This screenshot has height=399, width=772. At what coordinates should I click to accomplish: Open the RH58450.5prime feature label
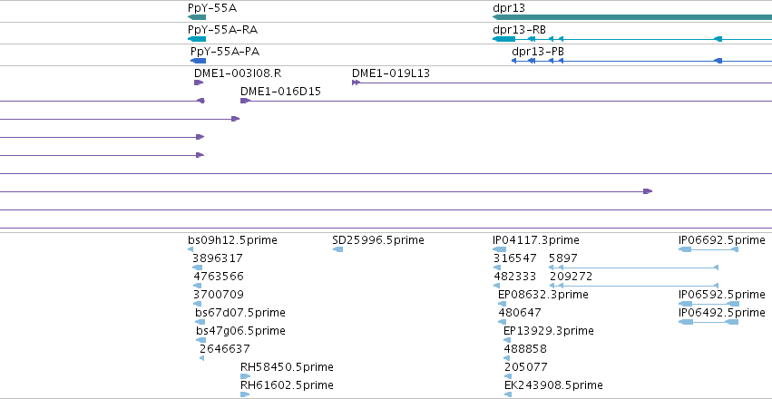287,367
